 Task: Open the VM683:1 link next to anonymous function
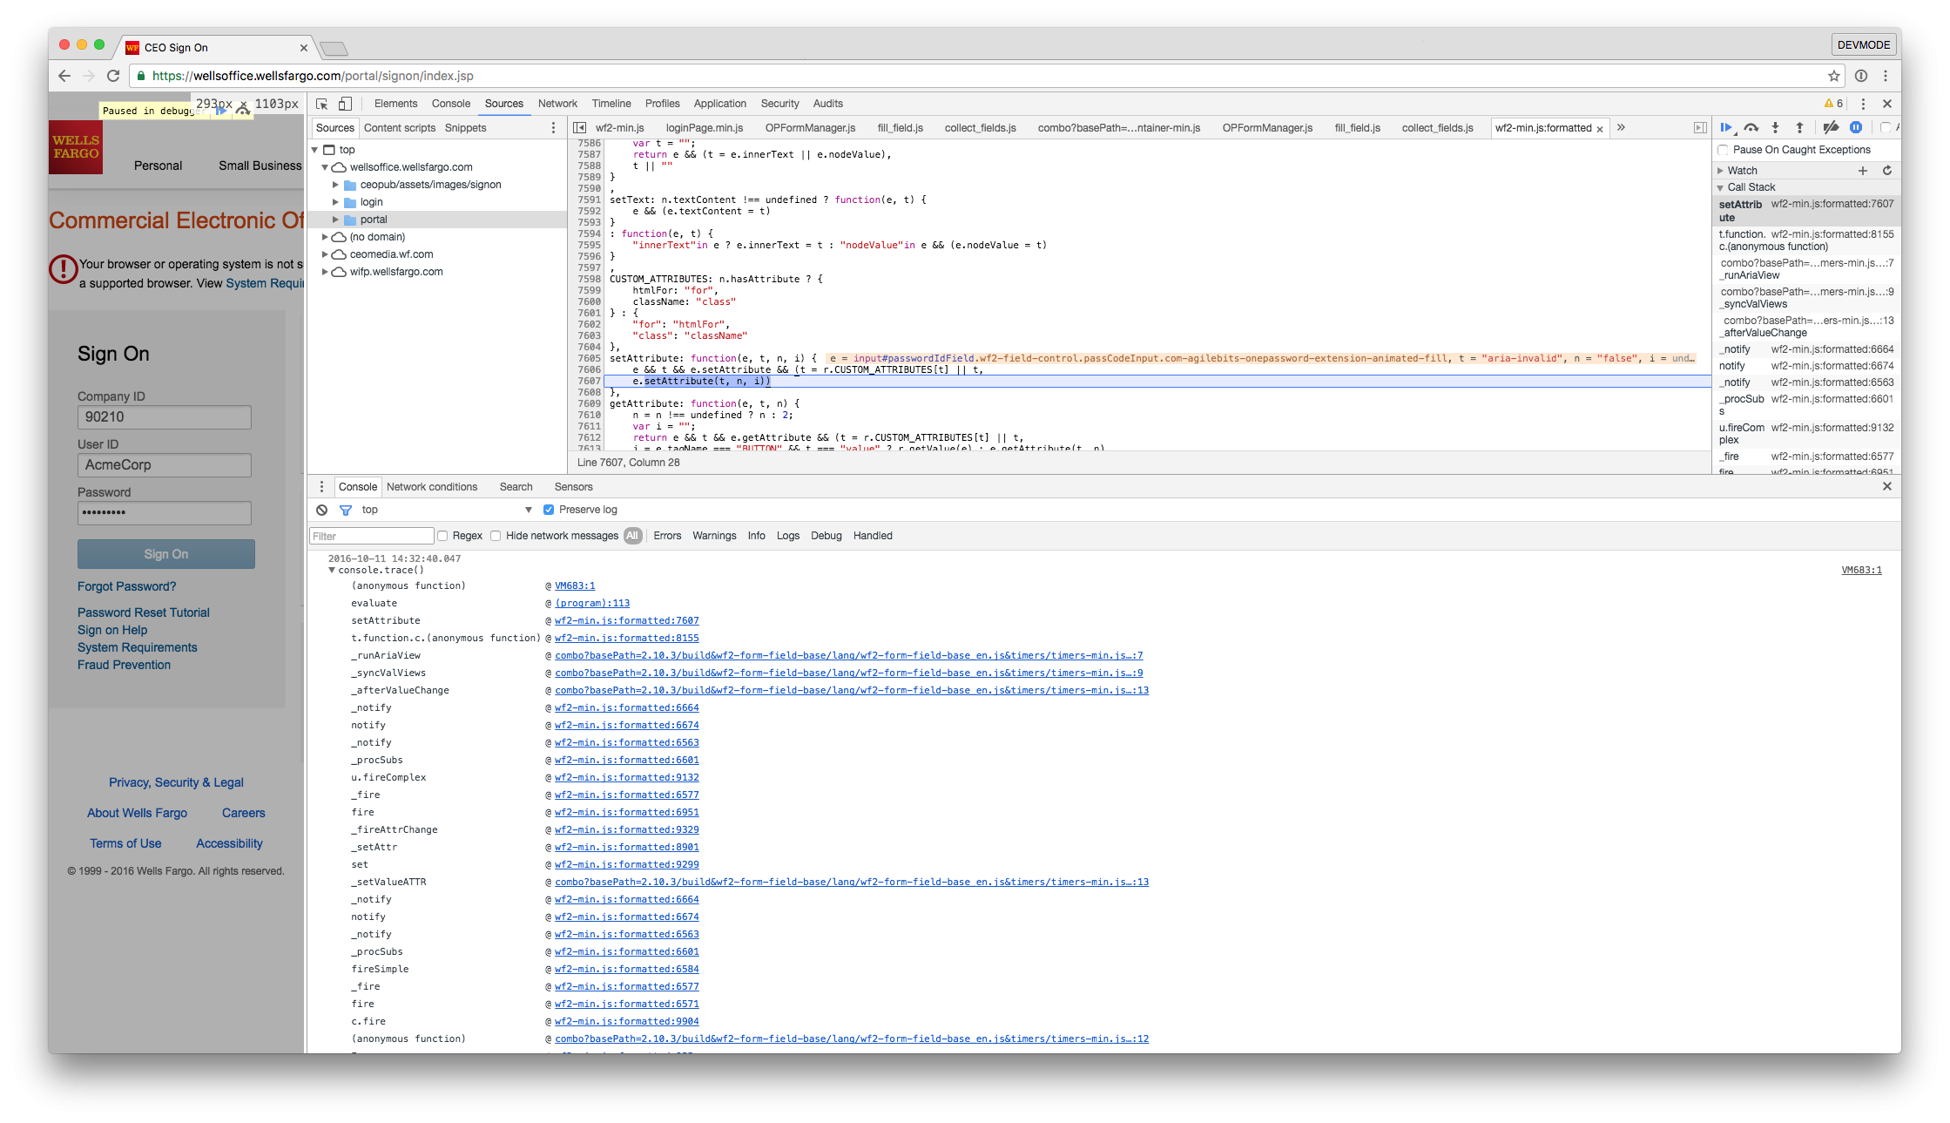pos(575,586)
